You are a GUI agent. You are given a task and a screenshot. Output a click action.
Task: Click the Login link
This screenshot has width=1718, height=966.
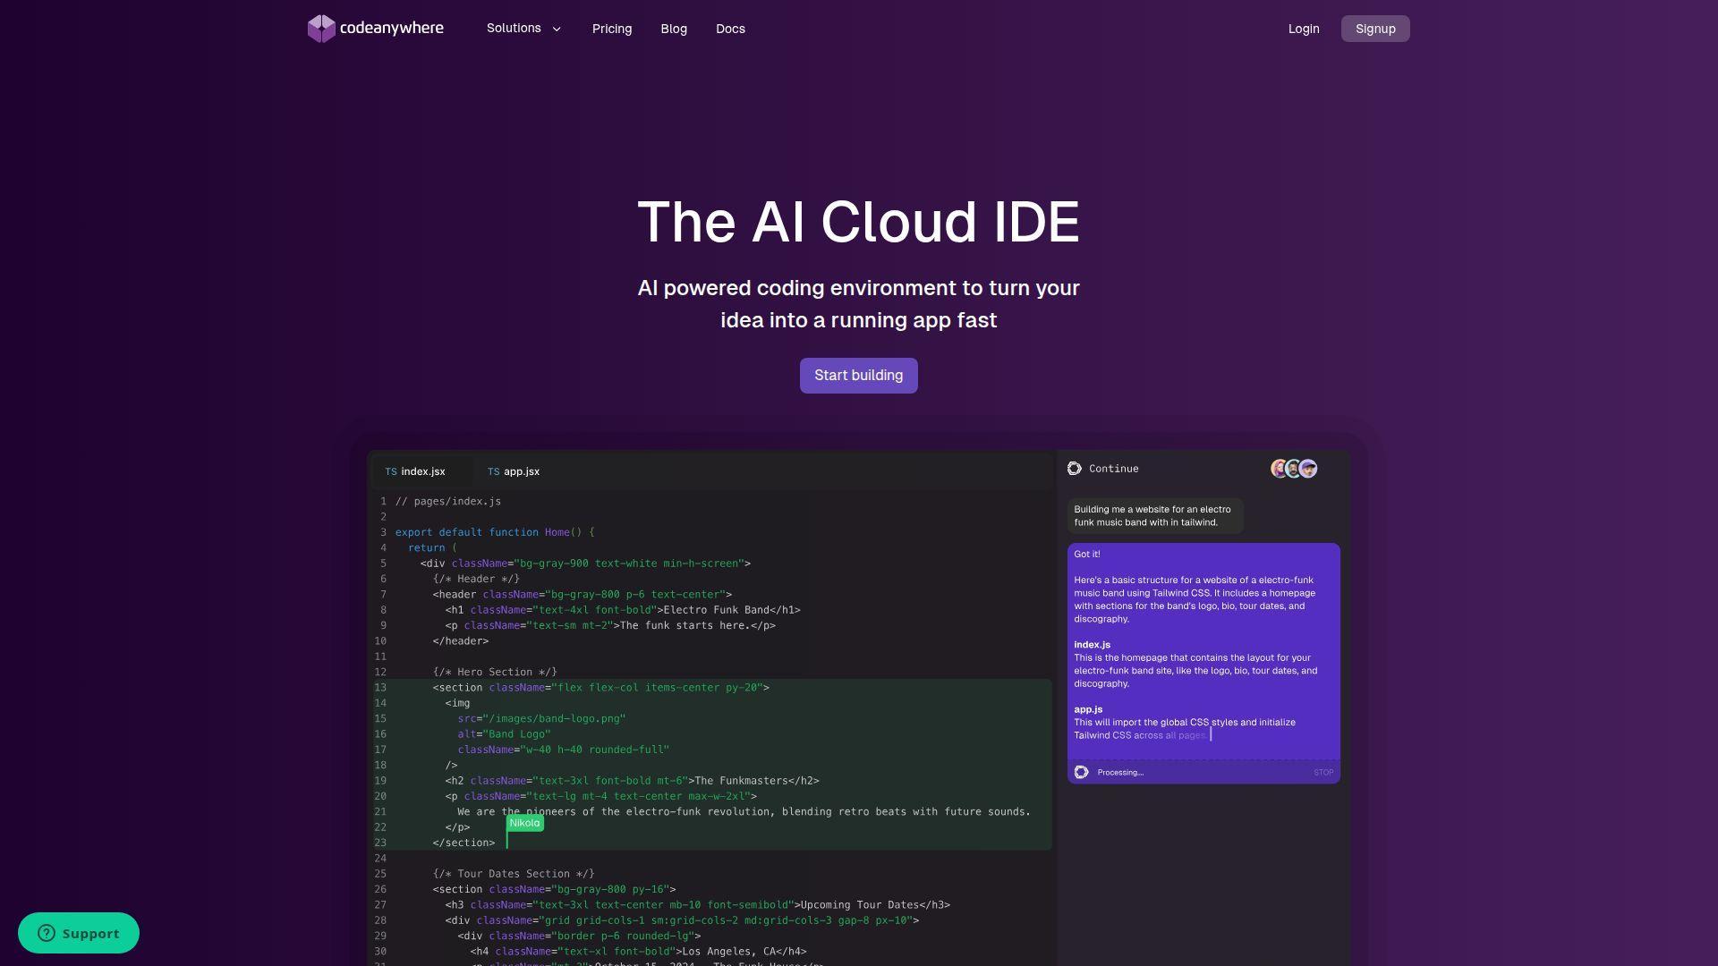point(1303,28)
